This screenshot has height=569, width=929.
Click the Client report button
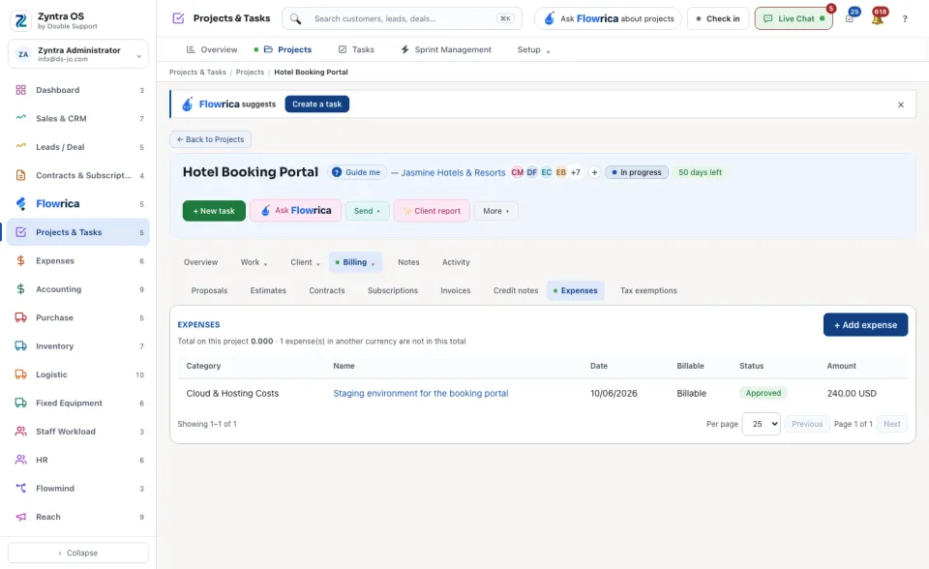click(x=432, y=211)
